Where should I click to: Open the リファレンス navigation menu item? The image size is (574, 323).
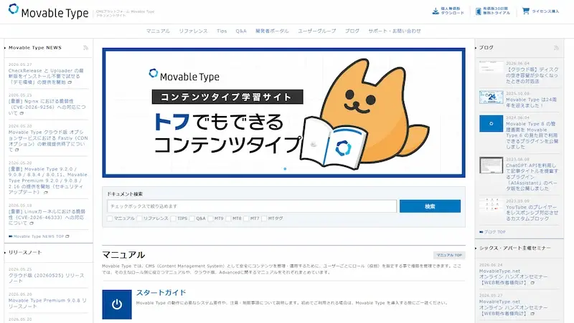(193, 31)
